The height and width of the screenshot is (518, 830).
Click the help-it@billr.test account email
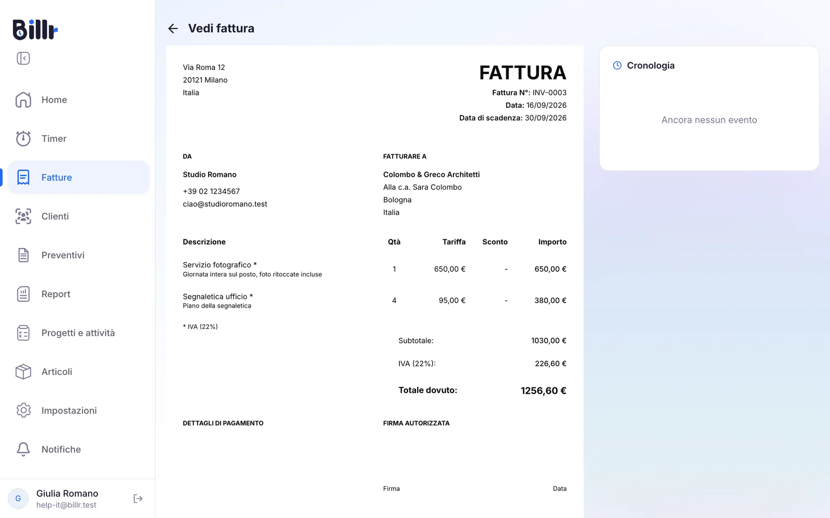(x=66, y=505)
